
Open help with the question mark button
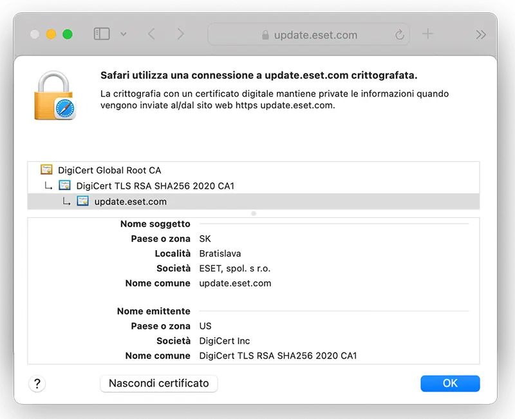click(x=37, y=384)
